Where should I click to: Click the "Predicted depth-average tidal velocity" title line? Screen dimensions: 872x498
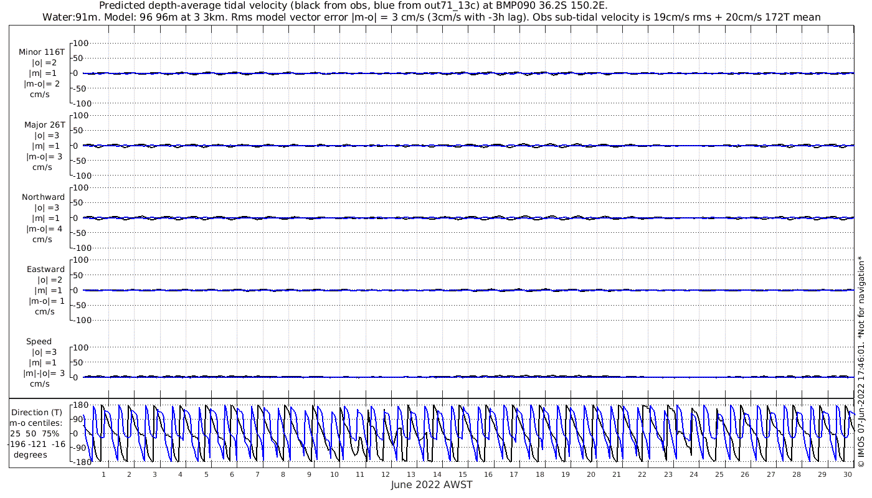[353, 6]
